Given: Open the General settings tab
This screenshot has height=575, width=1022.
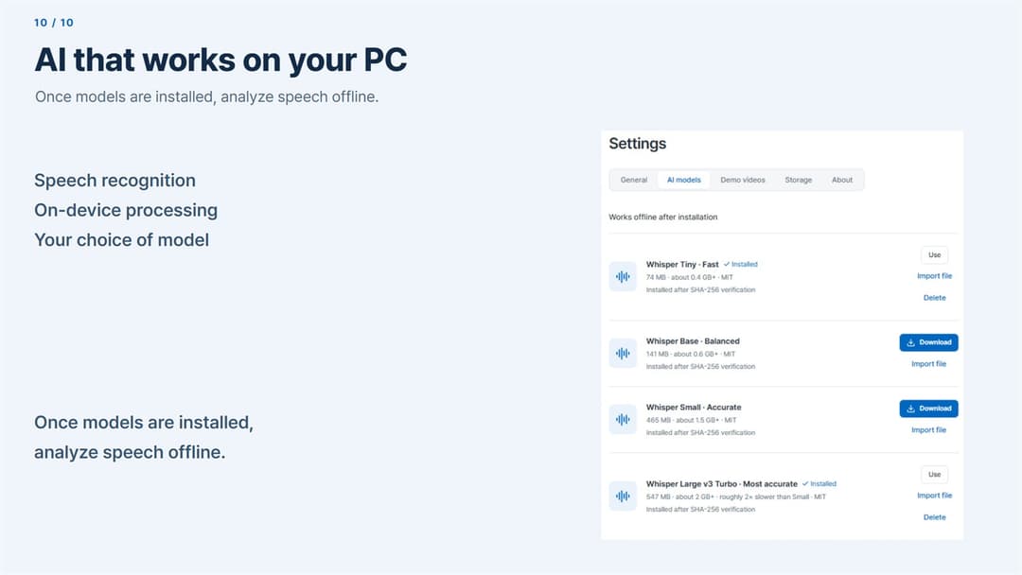Looking at the screenshot, I should pos(633,180).
